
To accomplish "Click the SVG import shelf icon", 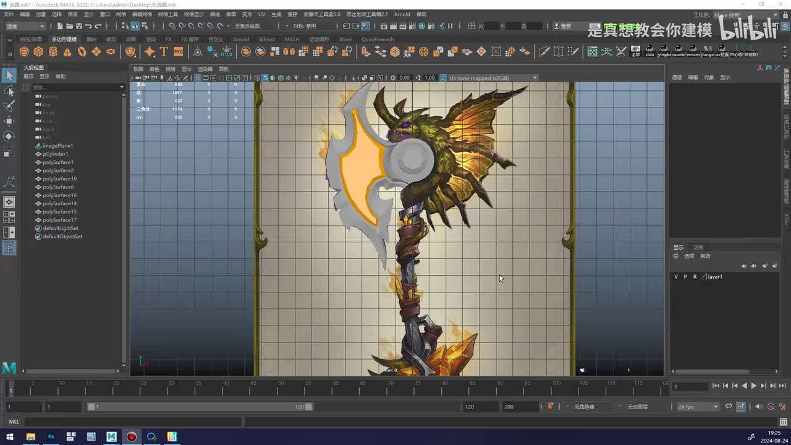I will pyautogui.click(x=178, y=52).
